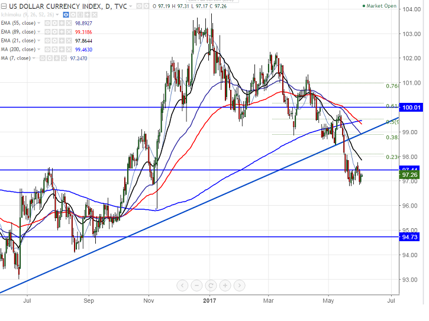
Task: Zoom in chart with plus button
Action: click(x=225, y=286)
